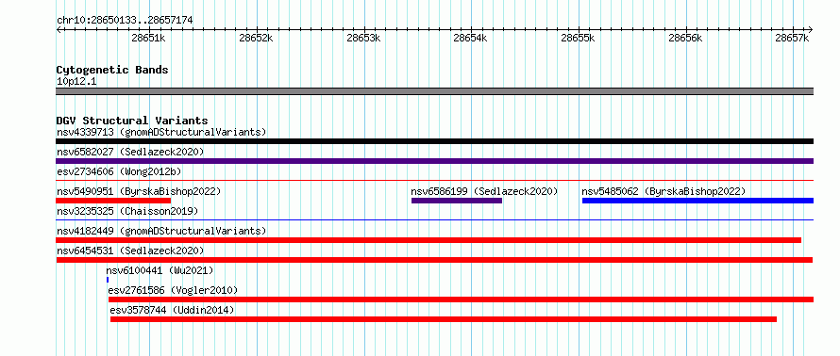840x356 pixels.
Task: Click the nsv6586199 purple bar
Action: coord(457,201)
